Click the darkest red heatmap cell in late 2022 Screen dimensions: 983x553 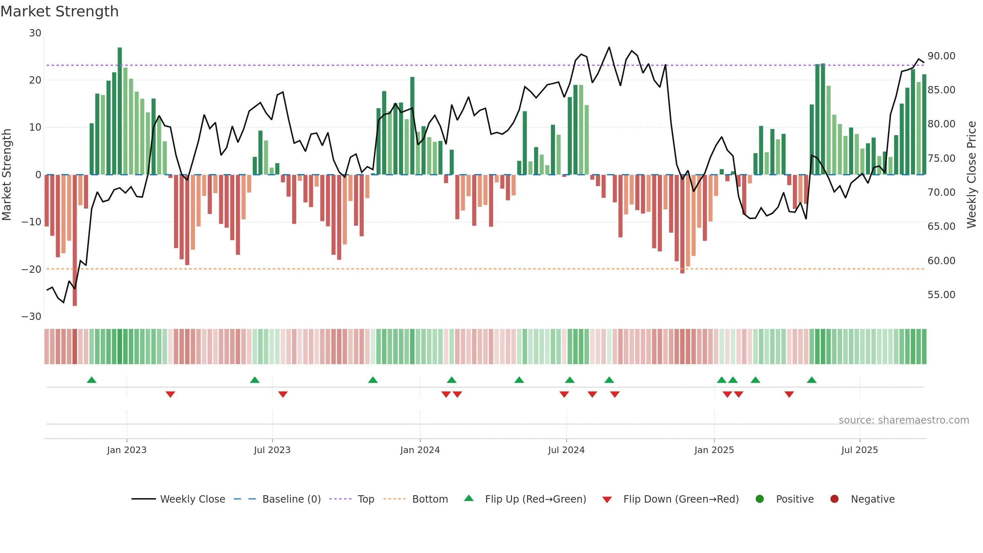[75, 347]
